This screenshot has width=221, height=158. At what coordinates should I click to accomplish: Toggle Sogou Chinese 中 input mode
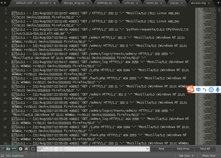pyautogui.click(x=198, y=90)
